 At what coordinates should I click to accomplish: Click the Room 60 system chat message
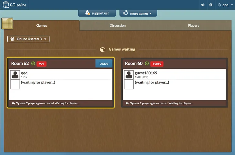(161, 103)
